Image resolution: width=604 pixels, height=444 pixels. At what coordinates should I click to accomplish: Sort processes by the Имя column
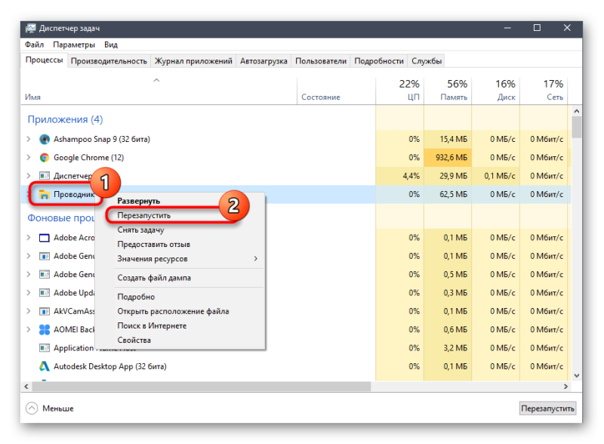tap(159, 91)
